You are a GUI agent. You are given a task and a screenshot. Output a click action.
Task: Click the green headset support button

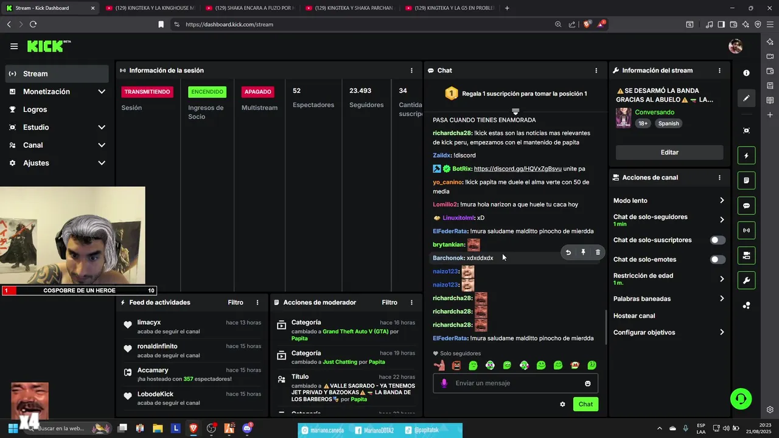click(741, 399)
